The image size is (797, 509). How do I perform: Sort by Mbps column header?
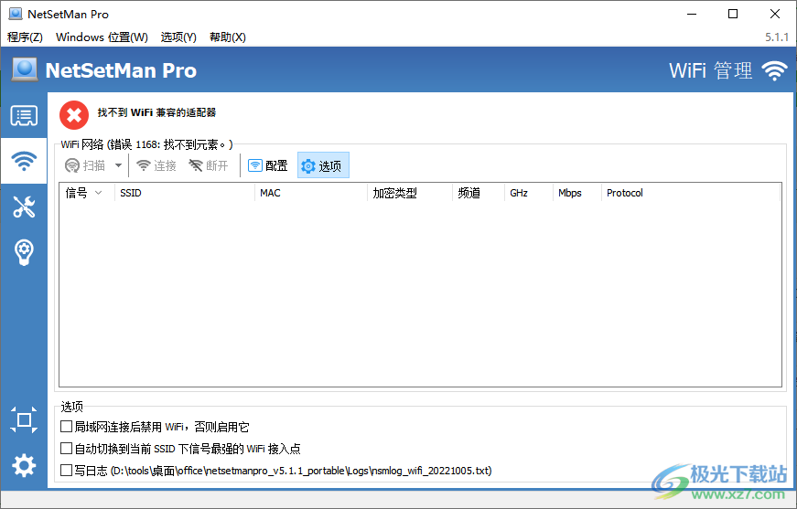[576, 193]
